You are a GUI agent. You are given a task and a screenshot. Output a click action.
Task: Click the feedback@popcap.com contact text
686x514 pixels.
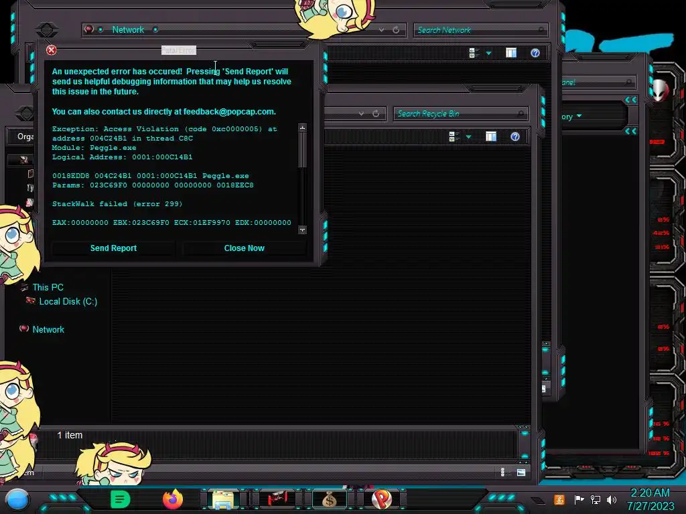coord(228,112)
